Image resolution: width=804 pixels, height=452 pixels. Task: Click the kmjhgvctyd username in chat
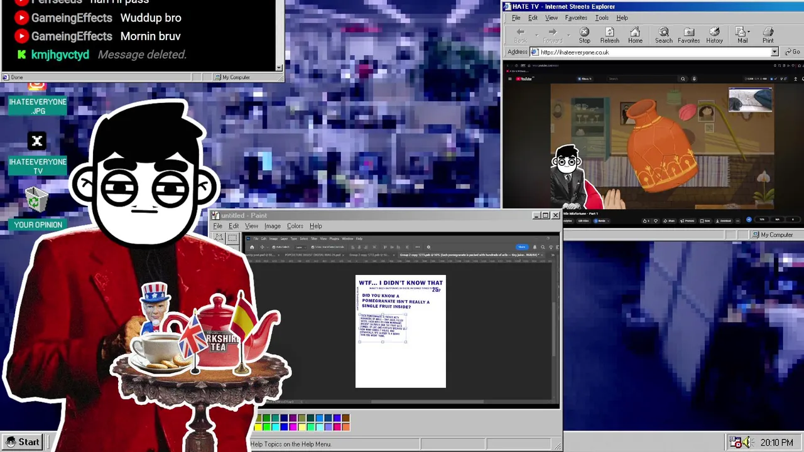[60, 55]
